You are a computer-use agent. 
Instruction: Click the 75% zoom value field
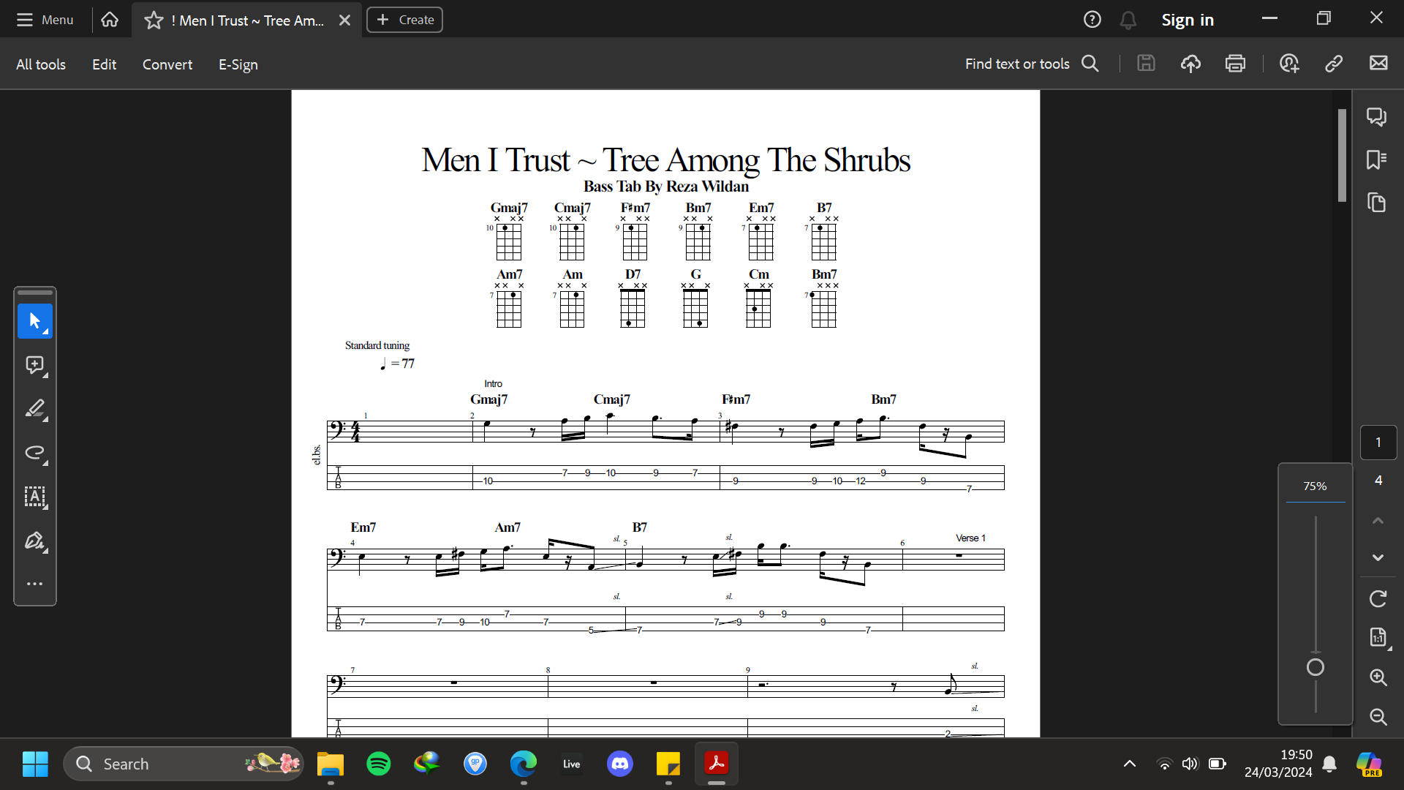tap(1315, 486)
